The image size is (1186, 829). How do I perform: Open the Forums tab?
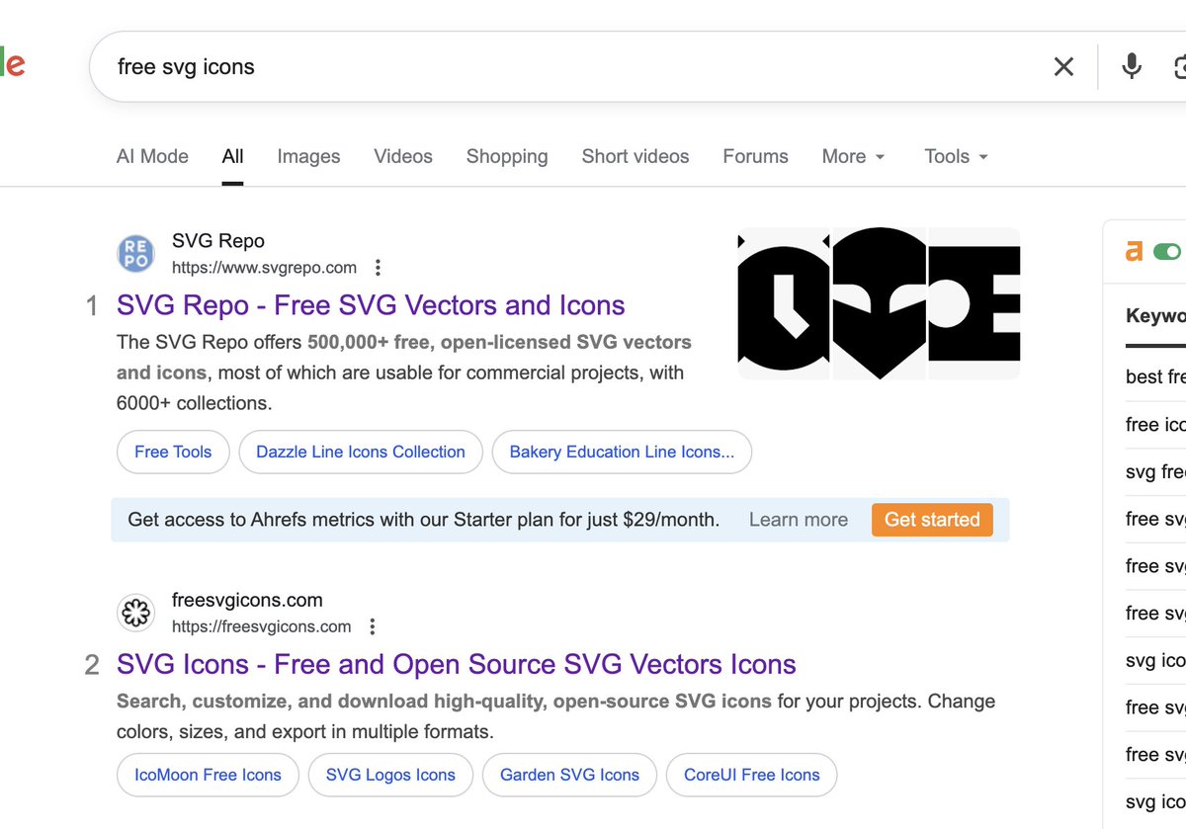pos(755,156)
